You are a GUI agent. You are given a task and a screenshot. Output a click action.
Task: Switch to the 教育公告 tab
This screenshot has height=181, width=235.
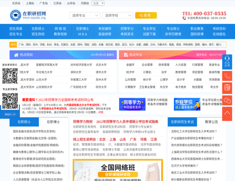click(x=211, y=122)
